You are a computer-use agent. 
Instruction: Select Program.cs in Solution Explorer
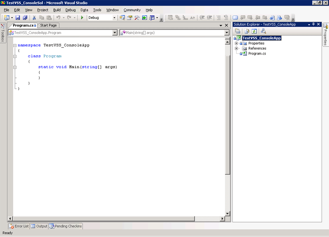(257, 54)
